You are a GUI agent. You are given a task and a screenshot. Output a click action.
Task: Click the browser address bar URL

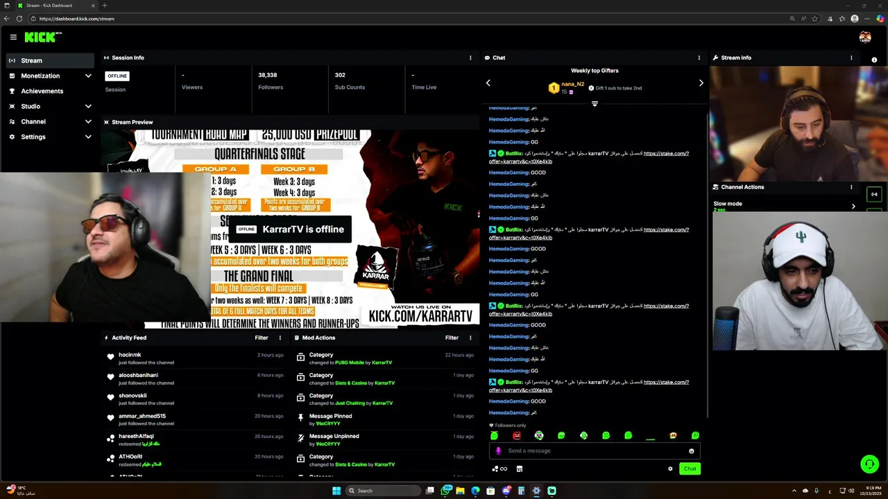(76, 19)
